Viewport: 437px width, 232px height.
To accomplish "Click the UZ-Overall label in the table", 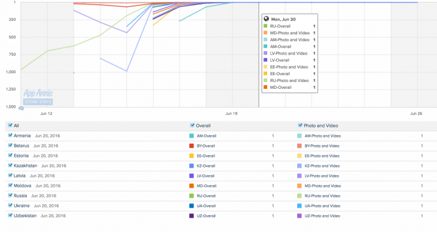I will [x=206, y=216].
